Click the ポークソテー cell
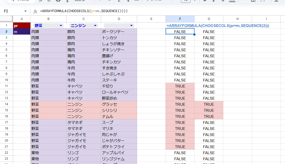Viewport: 285px width, 164px height. pos(119,32)
